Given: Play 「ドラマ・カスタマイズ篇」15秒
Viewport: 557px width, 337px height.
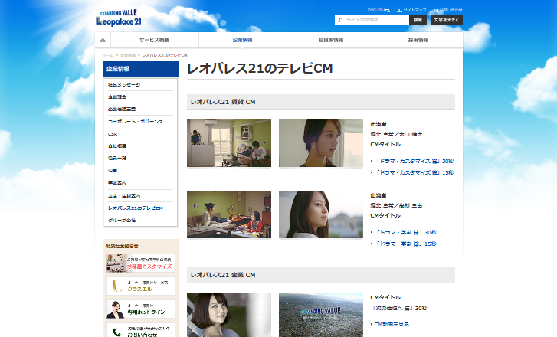Looking at the screenshot, I should 414,172.
